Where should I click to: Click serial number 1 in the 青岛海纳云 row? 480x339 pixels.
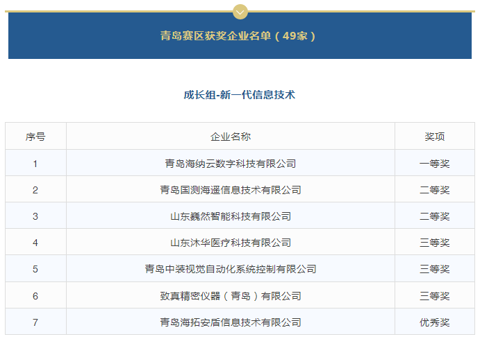tap(35, 164)
